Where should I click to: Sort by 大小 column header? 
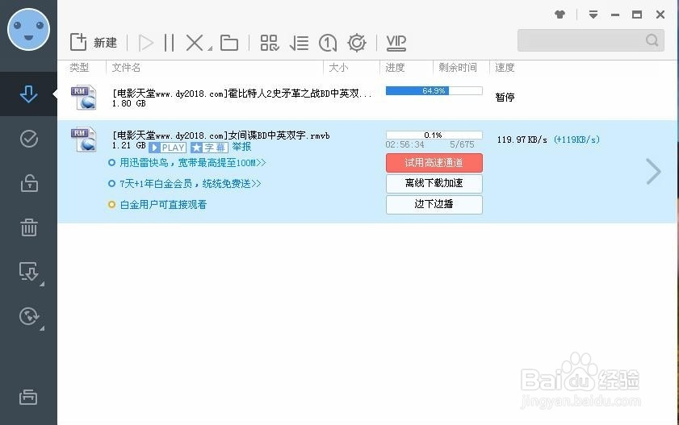338,68
